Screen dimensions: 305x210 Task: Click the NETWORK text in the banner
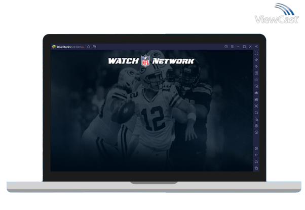[x=173, y=61]
